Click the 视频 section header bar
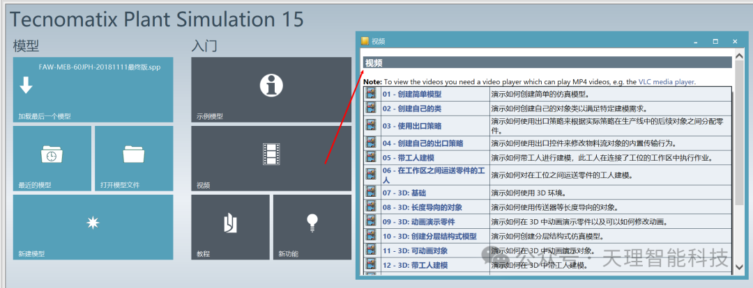The image size is (753, 288). (547, 63)
